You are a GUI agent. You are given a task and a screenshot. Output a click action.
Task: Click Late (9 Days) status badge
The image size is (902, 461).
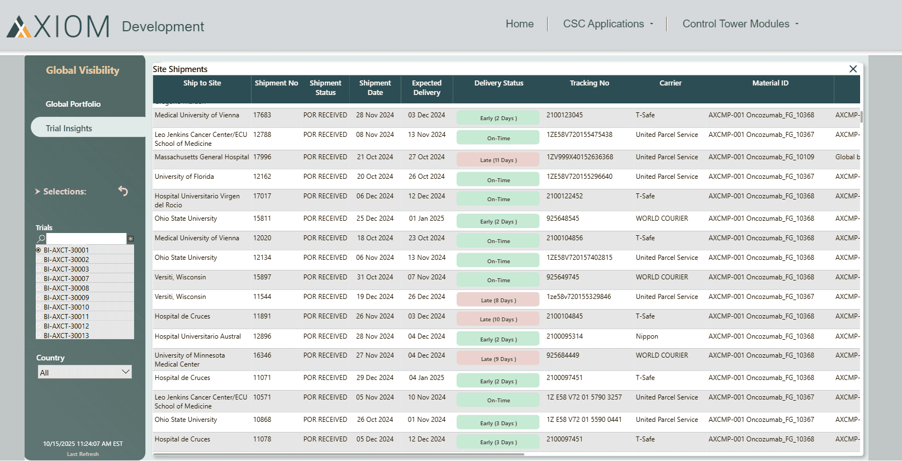[x=498, y=359]
